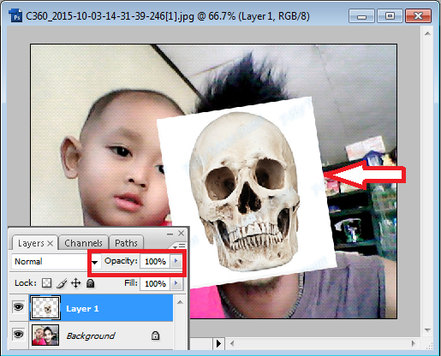
Task: Open the Normal blend mode dropdown
Action: click(x=57, y=262)
